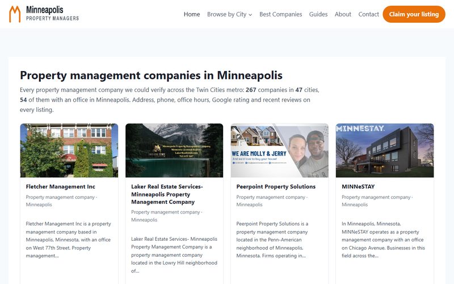
Task: Open the Best Companies page
Action: coord(280,14)
